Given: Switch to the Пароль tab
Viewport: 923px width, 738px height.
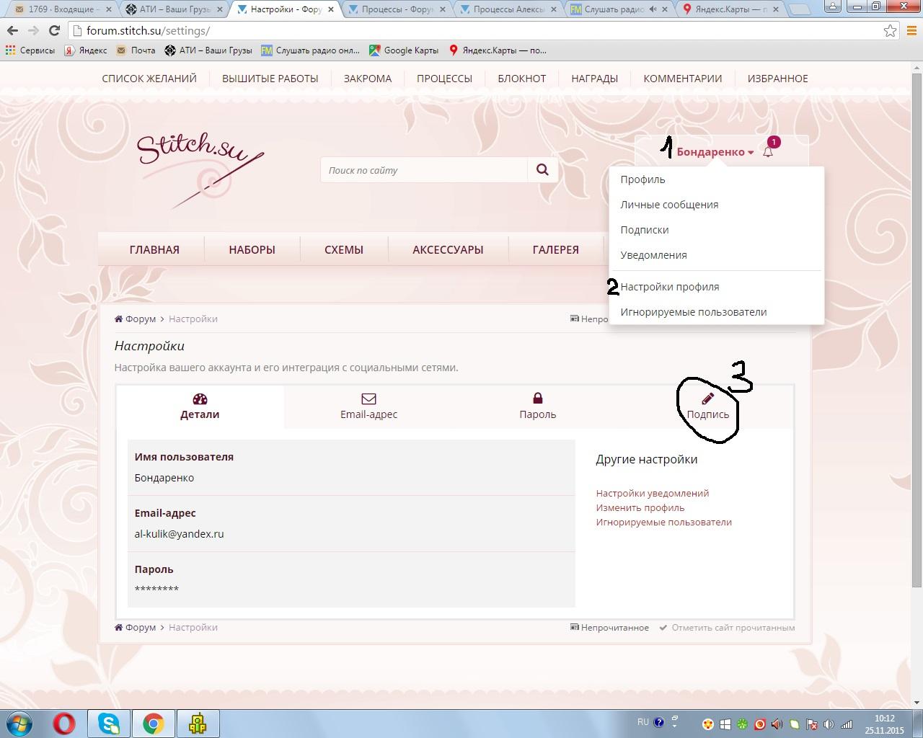Looking at the screenshot, I should click(x=537, y=407).
